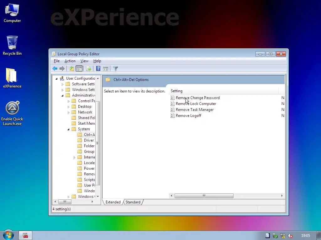This screenshot has height=240, width=321.
Task: Click policy icon beside Remove Logoff
Action: 173,116
